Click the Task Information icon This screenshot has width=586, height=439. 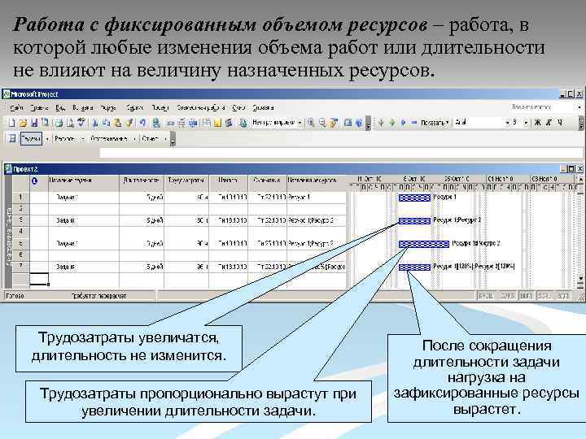207,123
